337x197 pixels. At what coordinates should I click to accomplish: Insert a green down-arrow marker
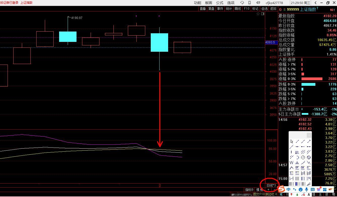[x=297, y=194]
